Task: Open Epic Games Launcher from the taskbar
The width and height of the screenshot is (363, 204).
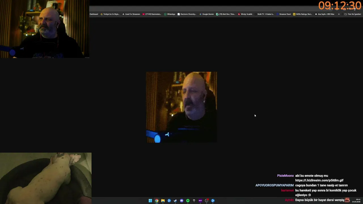Action: pyautogui.click(x=194, y=201)
